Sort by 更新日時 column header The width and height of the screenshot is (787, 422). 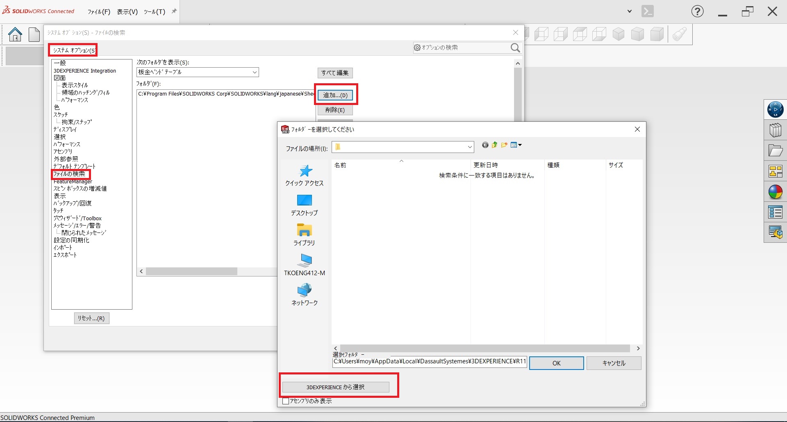coord(507,165)
